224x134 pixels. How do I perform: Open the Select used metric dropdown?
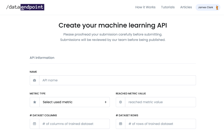[75, 102]
